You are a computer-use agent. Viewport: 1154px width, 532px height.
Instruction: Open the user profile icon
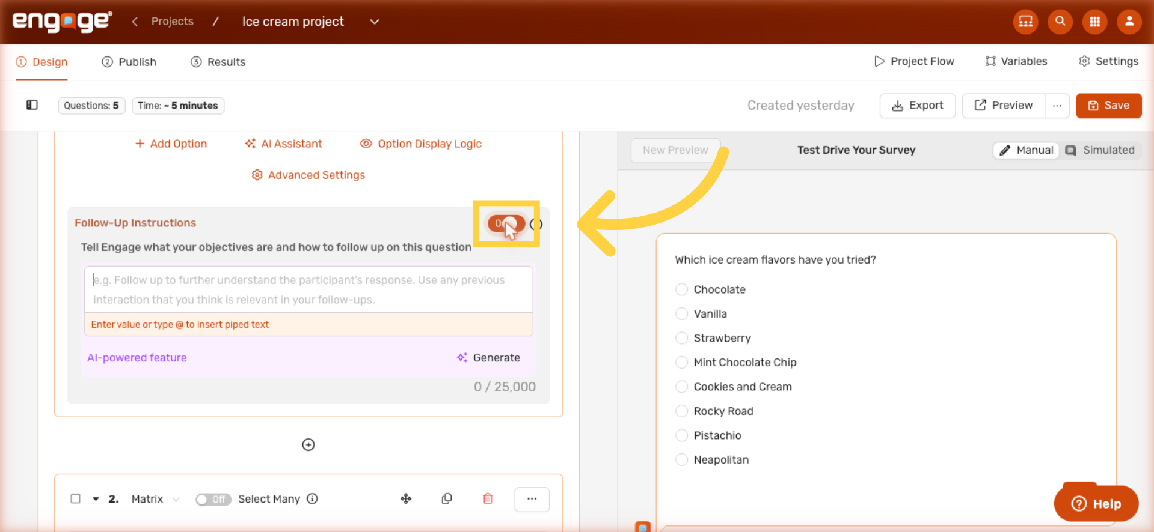pyautogui.click(x=1129, y=22)
